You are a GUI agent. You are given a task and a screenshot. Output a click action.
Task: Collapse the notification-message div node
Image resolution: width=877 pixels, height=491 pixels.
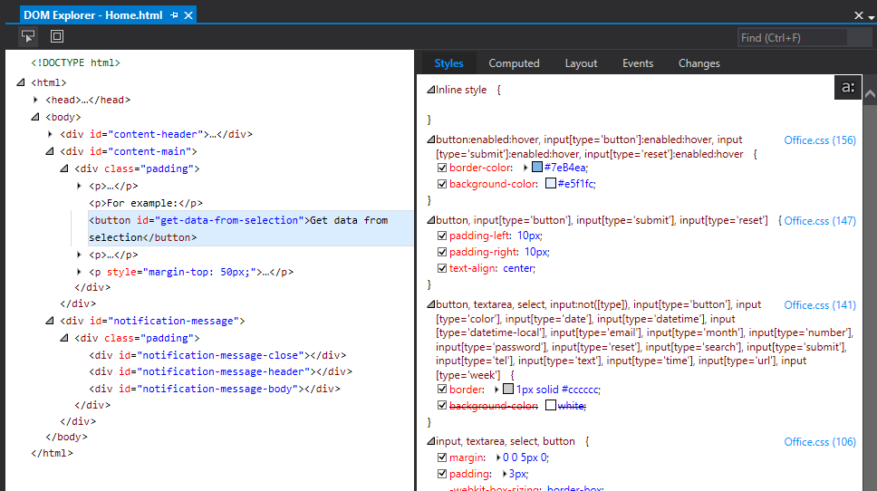coord(50,321)
